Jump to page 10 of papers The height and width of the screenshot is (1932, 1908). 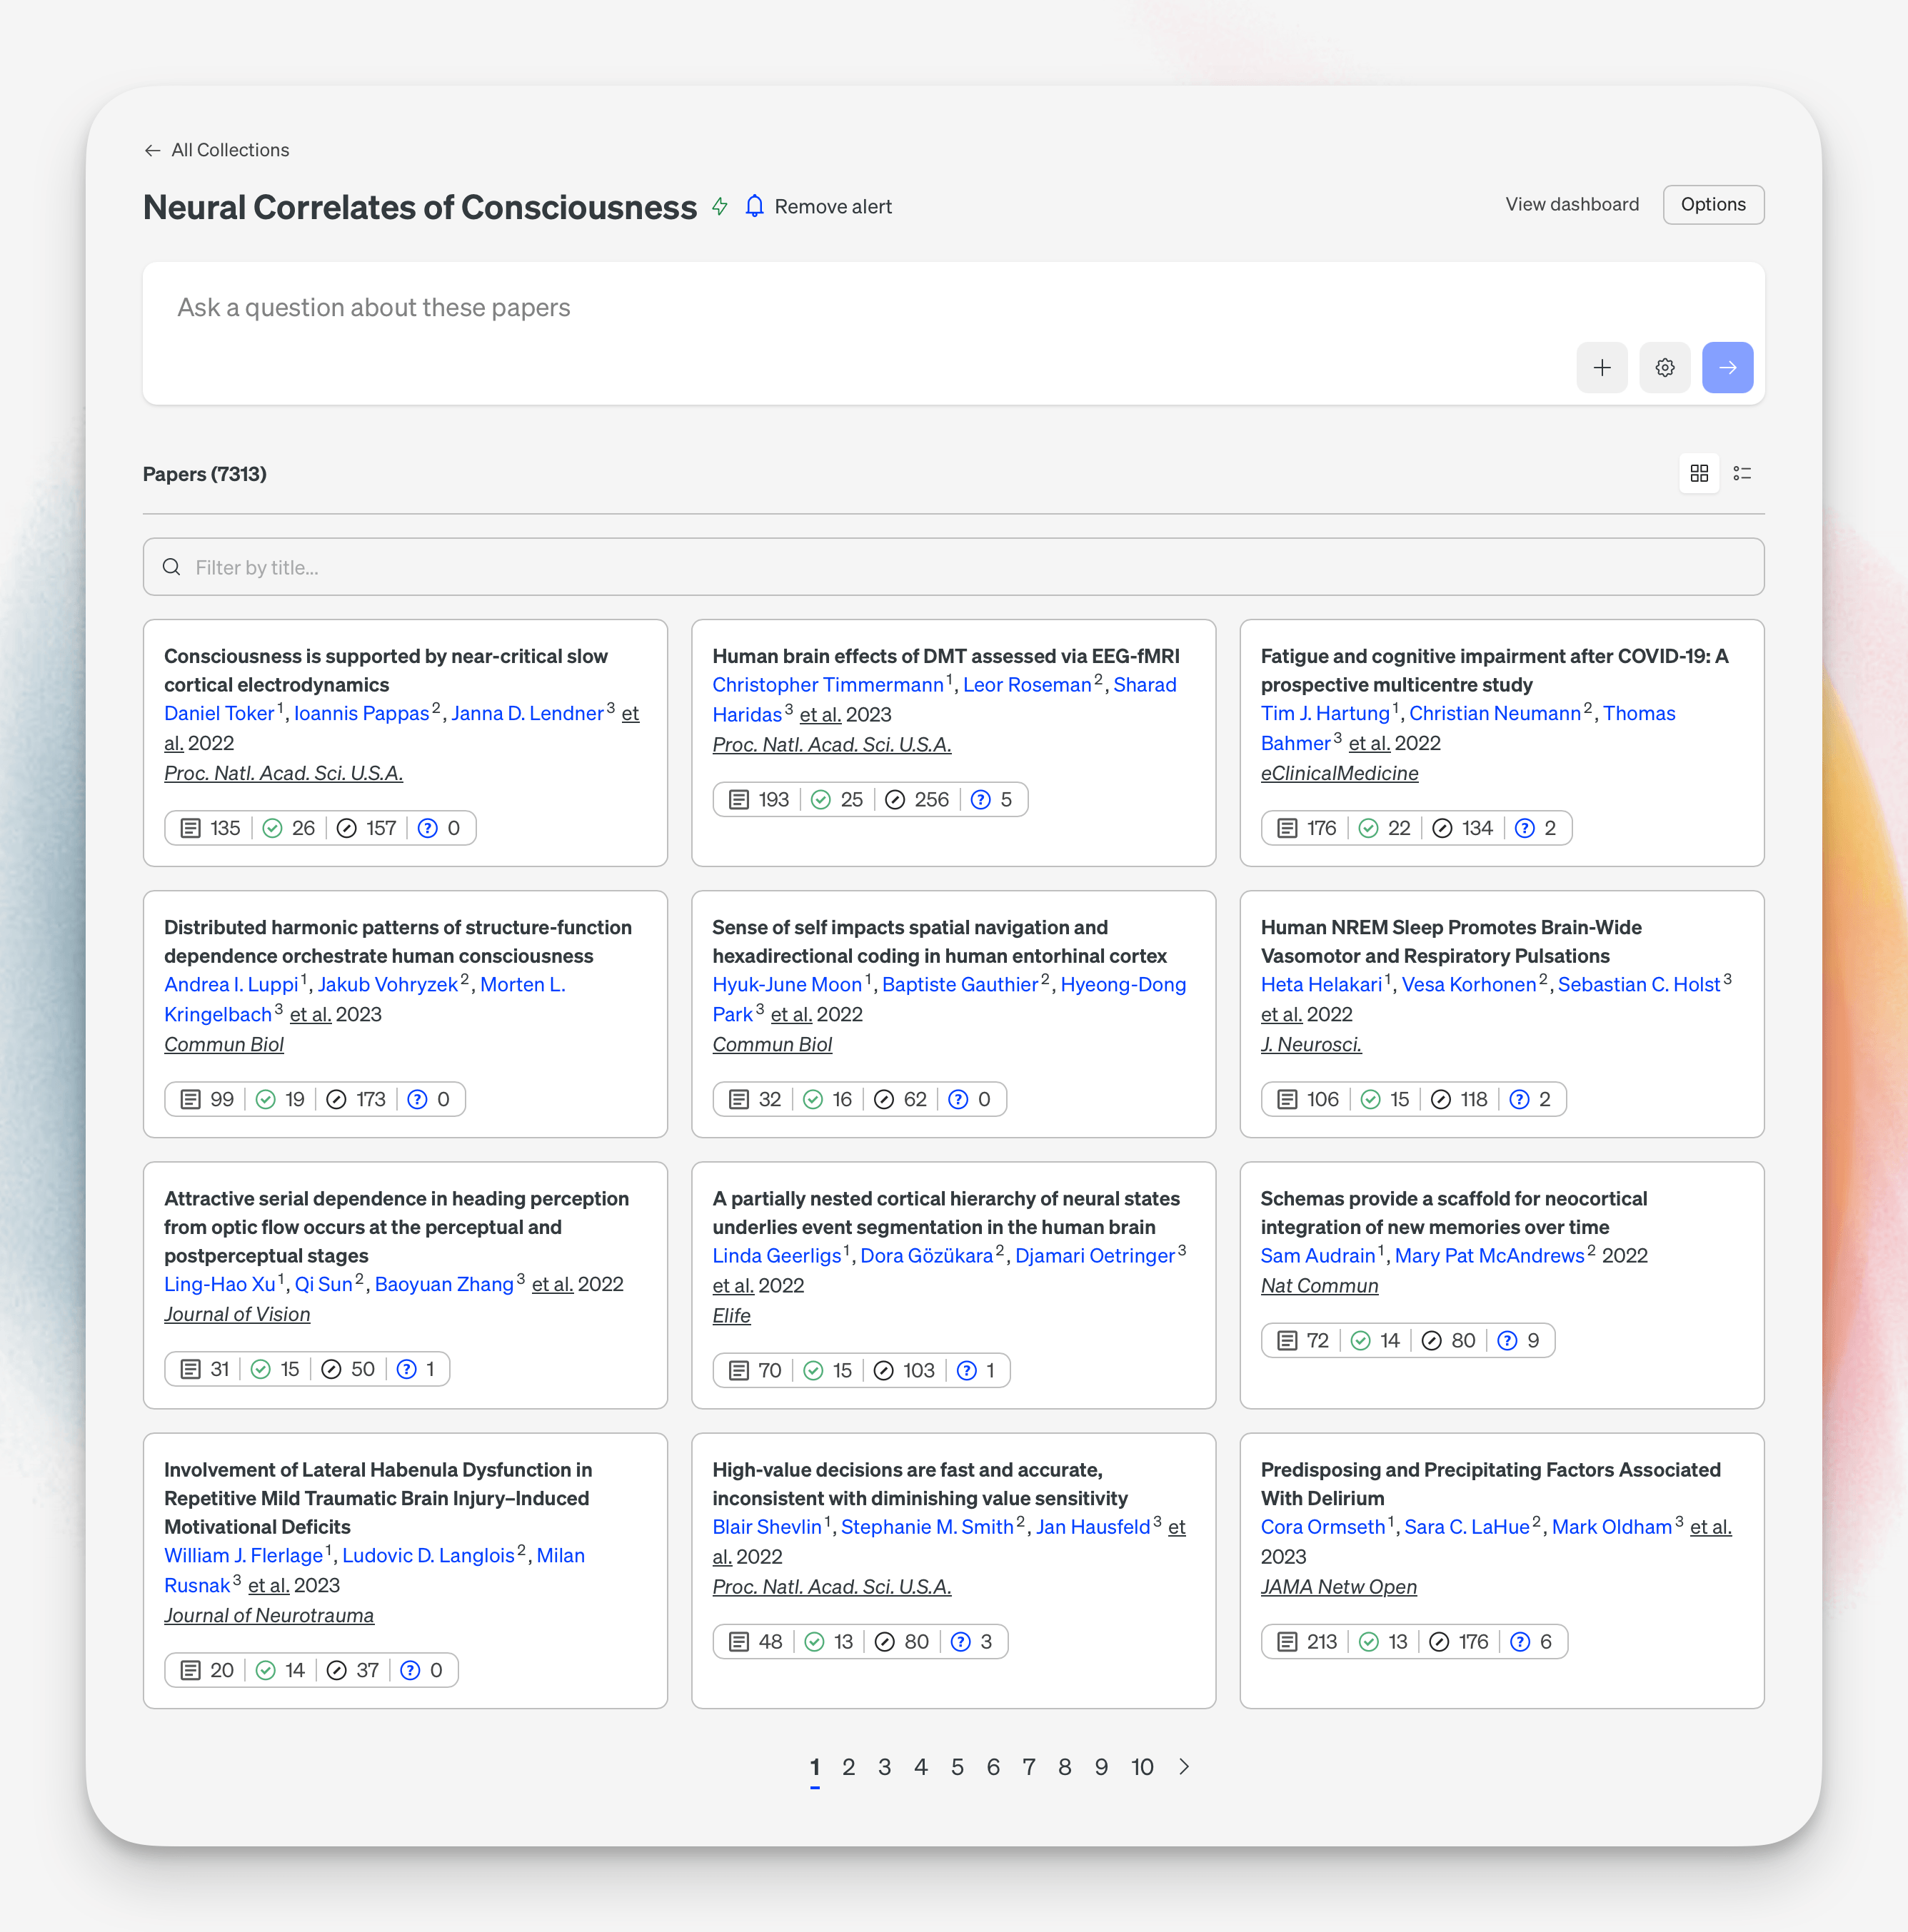1142,1767
